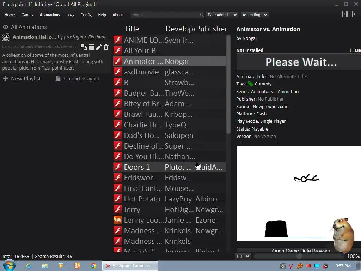The width and height of the screenshot is (361, 271).
Task: Click the red flag tray icon
Action: tap(308, 266)
